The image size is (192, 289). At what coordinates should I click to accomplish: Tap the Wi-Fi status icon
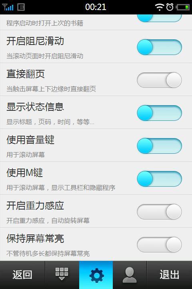click(159, 7)
